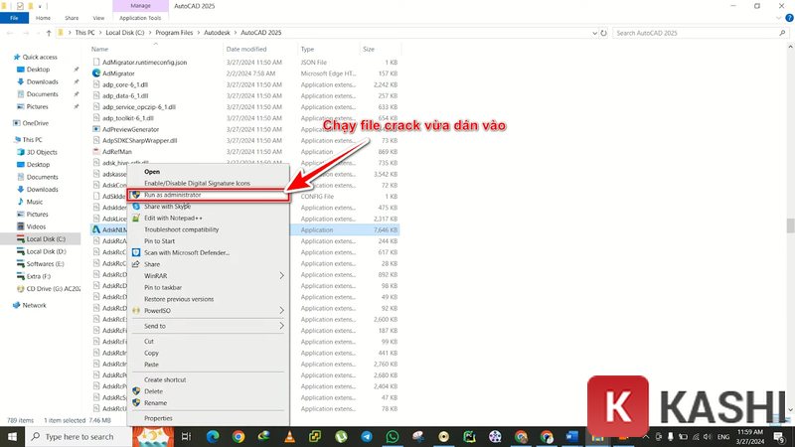Screen dimensions: 795x447
Task: Sort by the Name column header
Action: pos(155,49)
